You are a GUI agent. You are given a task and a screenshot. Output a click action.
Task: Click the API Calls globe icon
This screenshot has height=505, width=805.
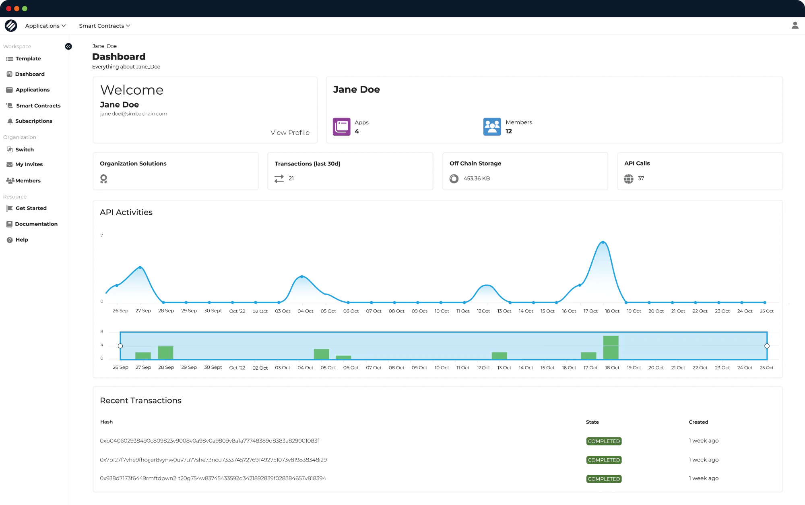tap(629, 178)
